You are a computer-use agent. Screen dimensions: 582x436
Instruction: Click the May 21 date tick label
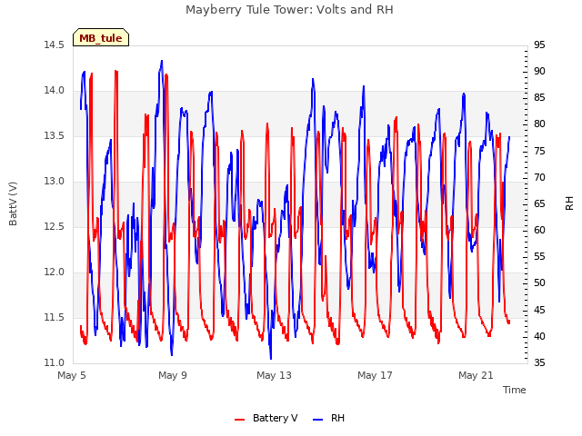tap(476, 375)
